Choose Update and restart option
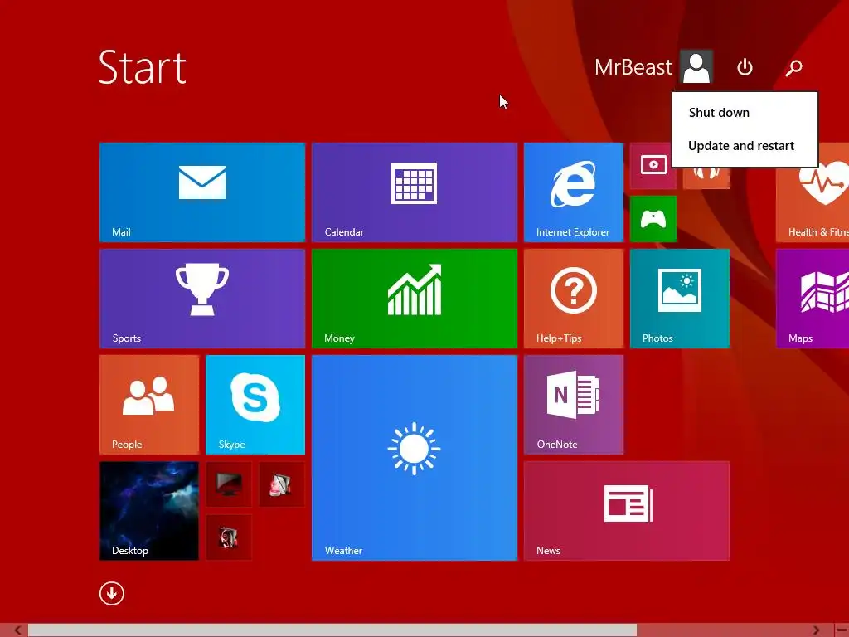The height and width of the screenshot is (637, 849). 745,146
